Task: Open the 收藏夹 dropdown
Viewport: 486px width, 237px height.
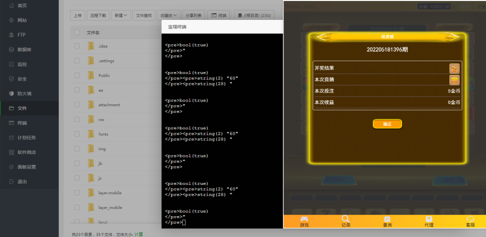Action: point(169,16)
